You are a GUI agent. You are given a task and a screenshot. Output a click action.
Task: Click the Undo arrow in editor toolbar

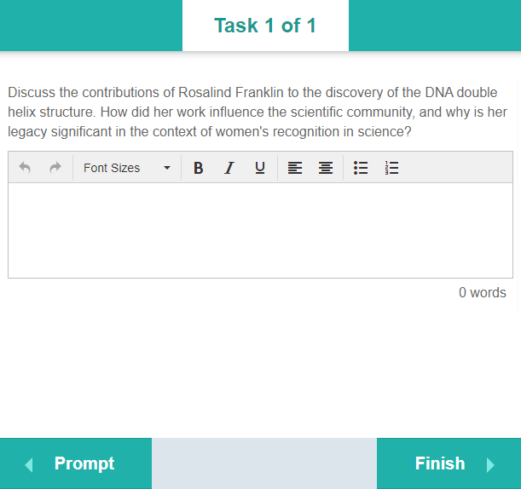[x=25, y=168]
